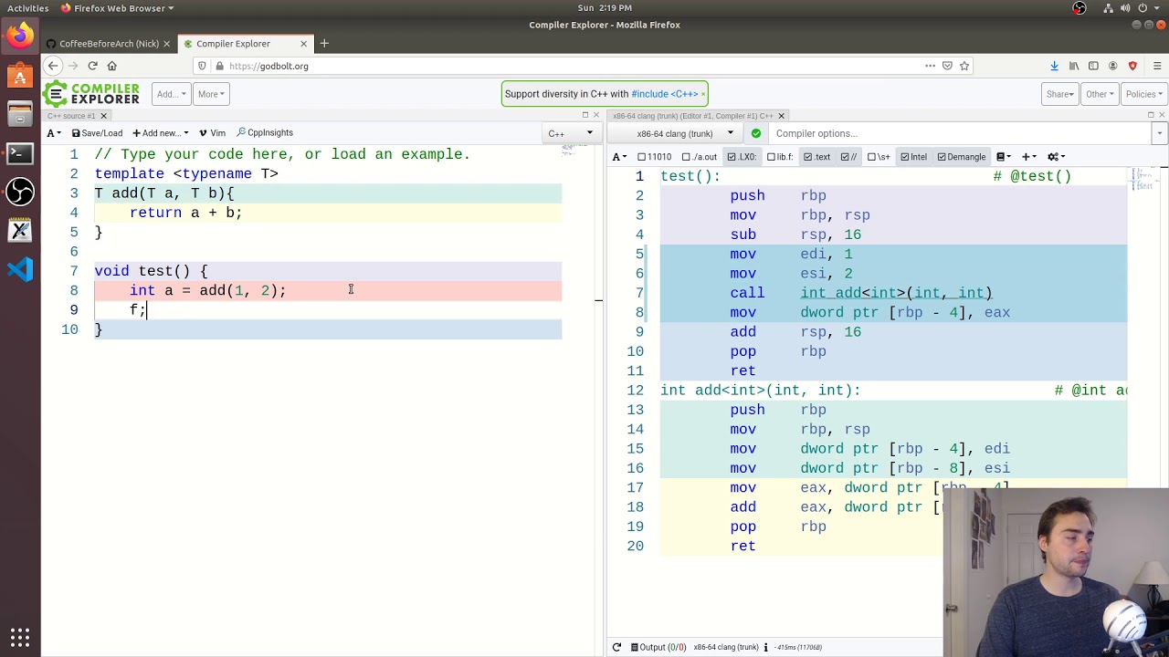Open Firefox hamburger menu

(x=1156, y=66)
